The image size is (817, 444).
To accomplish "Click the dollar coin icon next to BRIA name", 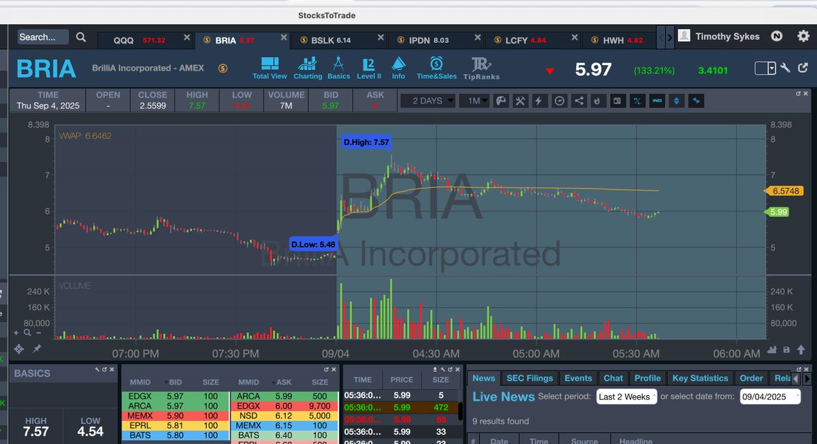I will 223,68.
